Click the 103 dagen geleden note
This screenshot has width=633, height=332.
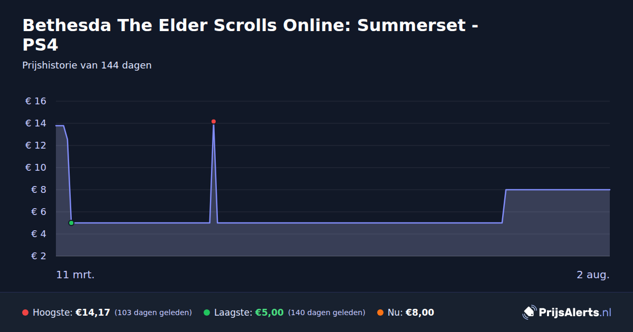click(153, 313)
